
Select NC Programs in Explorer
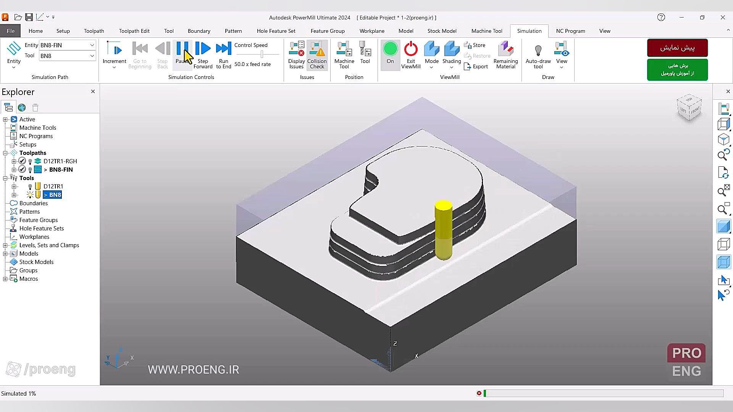click(x=36, y=136)
